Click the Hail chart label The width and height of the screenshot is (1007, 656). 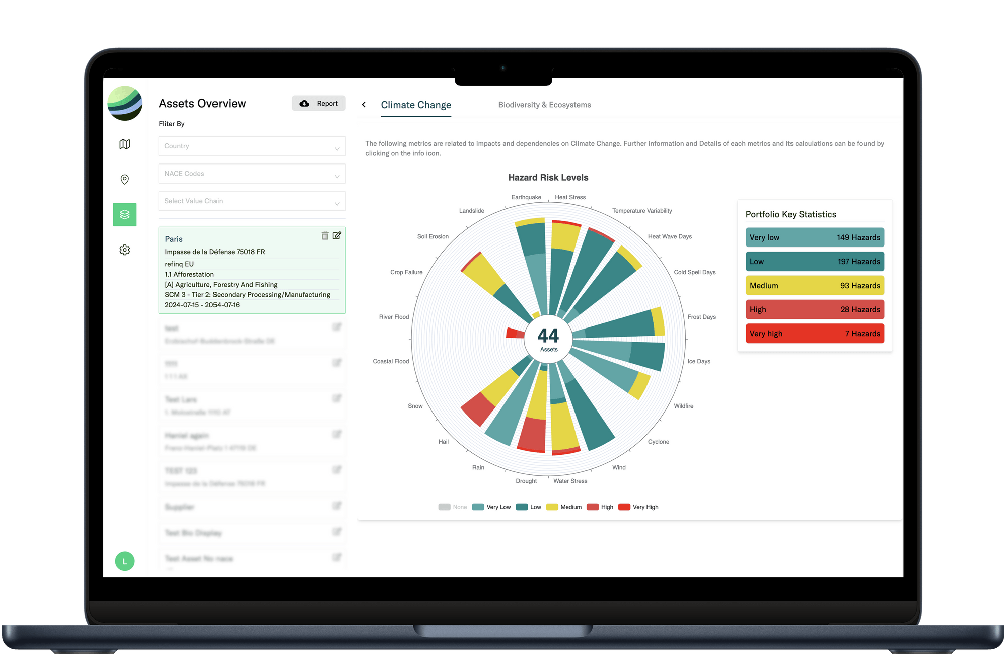444,442
